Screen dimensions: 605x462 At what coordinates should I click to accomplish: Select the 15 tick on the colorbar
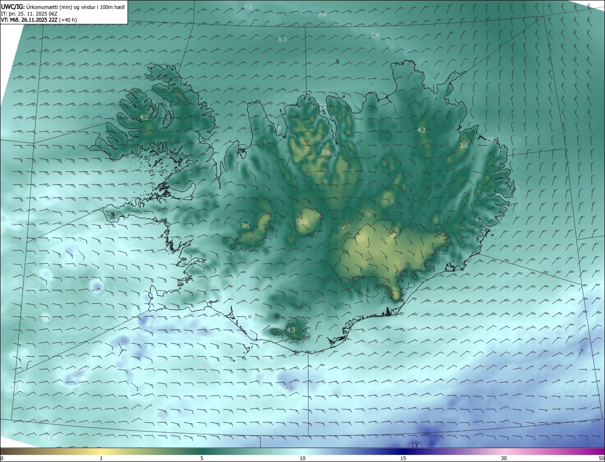coord(403,458)
